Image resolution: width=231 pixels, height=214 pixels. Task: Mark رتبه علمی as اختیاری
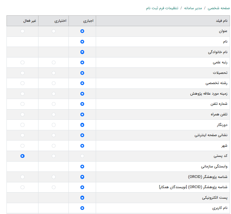(x=53, y=63)
